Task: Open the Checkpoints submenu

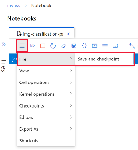Action: pos(46,106)
